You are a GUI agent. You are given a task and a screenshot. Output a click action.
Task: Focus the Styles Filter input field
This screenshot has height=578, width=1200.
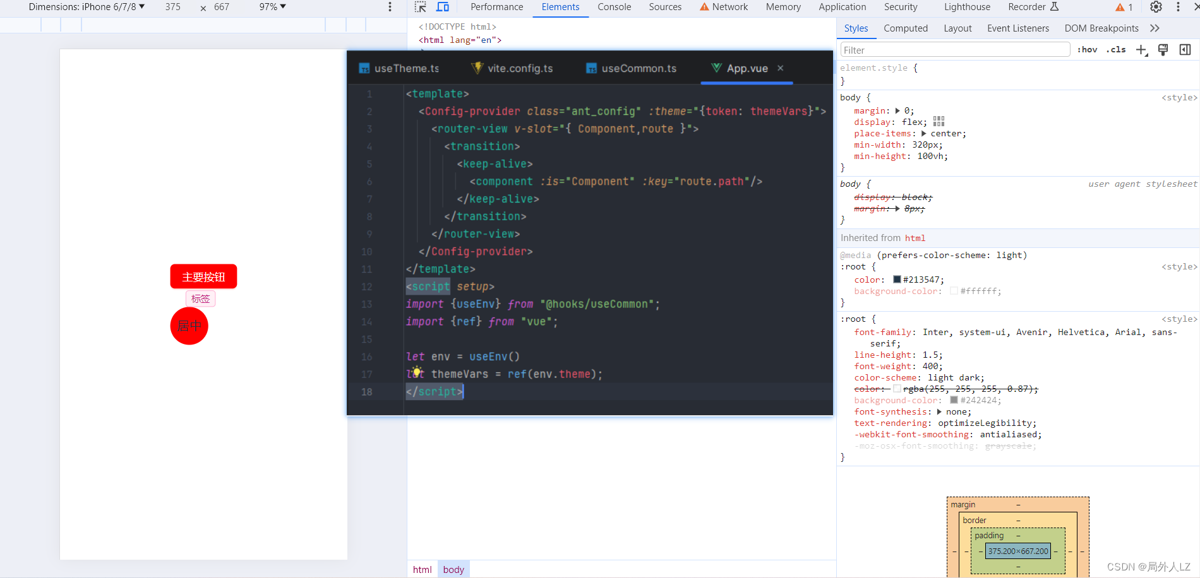click(955, 50)
